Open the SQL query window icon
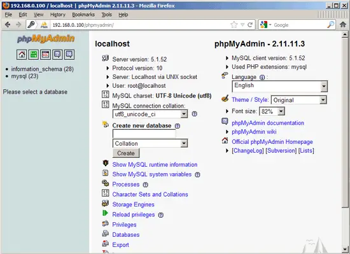The image size is (350, 254). [x=46, y=55]
